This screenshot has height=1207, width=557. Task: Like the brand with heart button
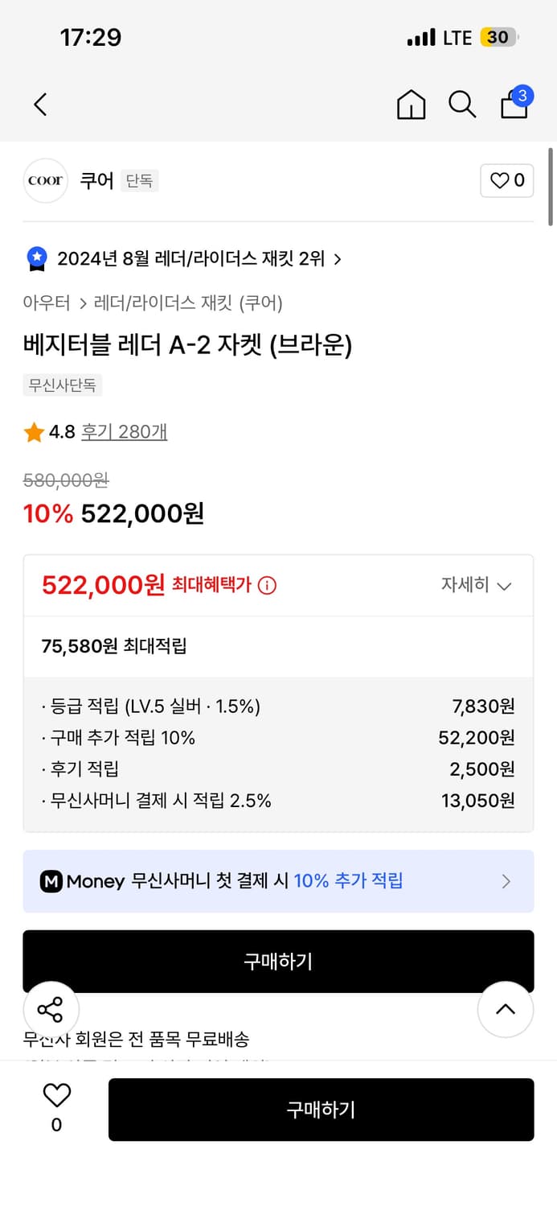[x=506, y=180]
